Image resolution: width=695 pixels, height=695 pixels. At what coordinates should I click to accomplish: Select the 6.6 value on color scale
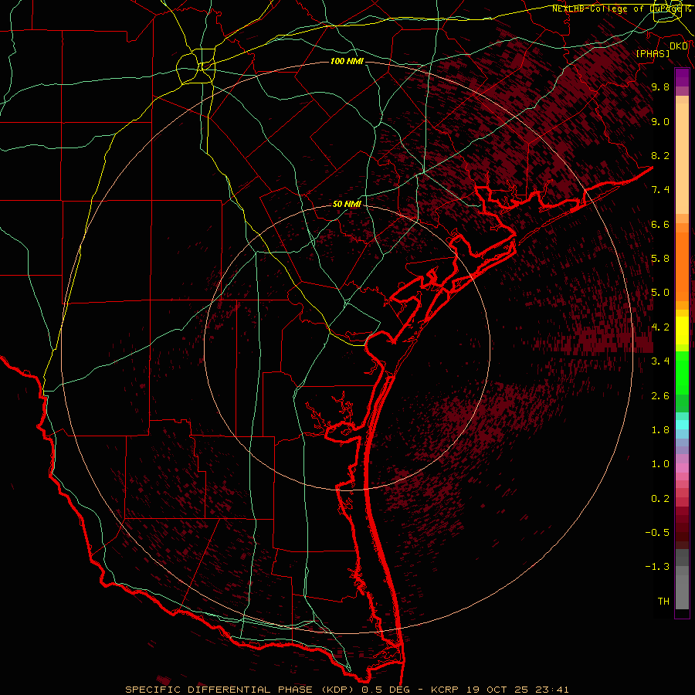tap(660, 224)
